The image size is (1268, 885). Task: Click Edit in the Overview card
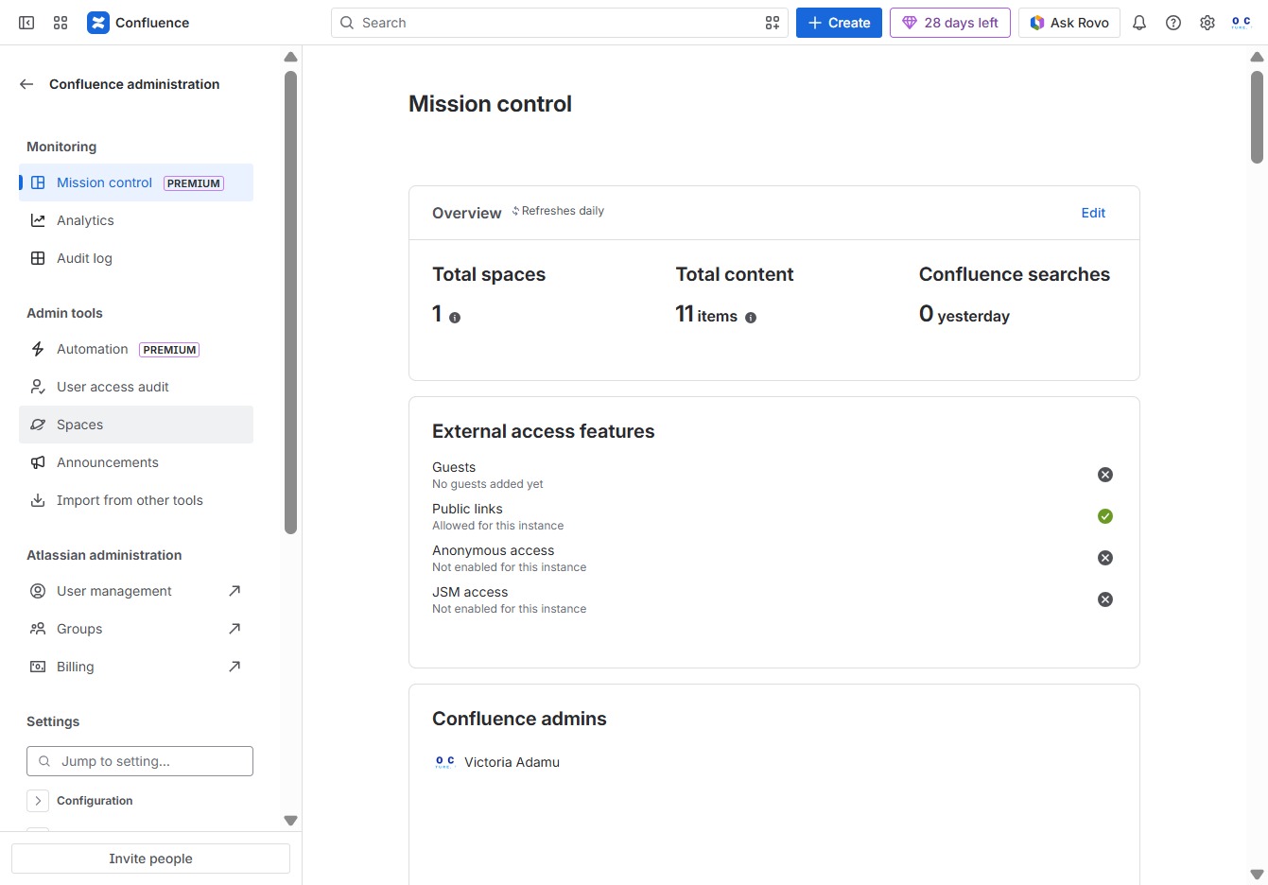pyautogui.click(x=1093, y=213)
